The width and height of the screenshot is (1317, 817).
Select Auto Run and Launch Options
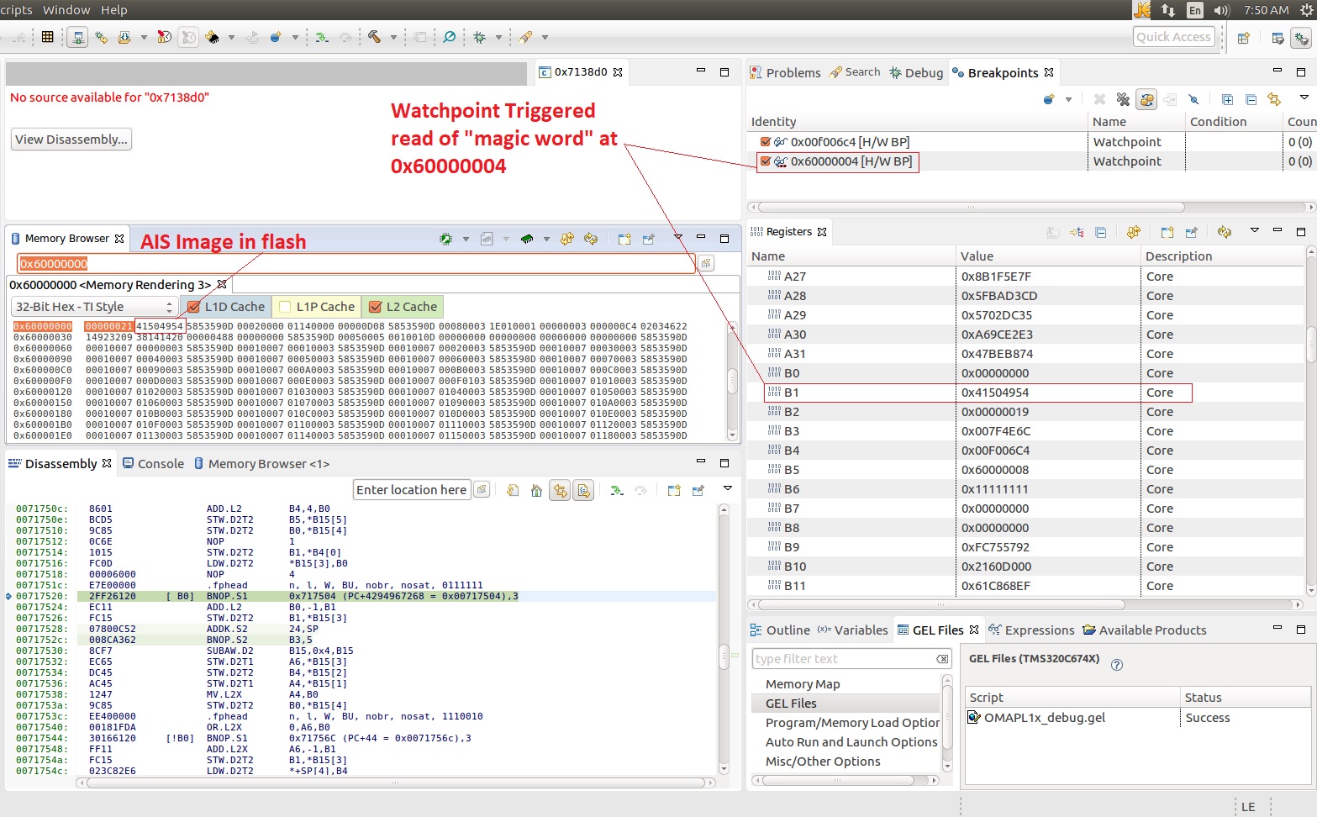coord(851,742)
